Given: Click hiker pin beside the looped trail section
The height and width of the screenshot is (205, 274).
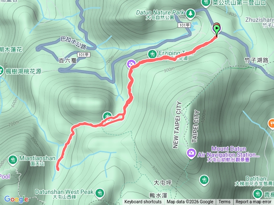Looking at the screenshot, I should [107, 116].
